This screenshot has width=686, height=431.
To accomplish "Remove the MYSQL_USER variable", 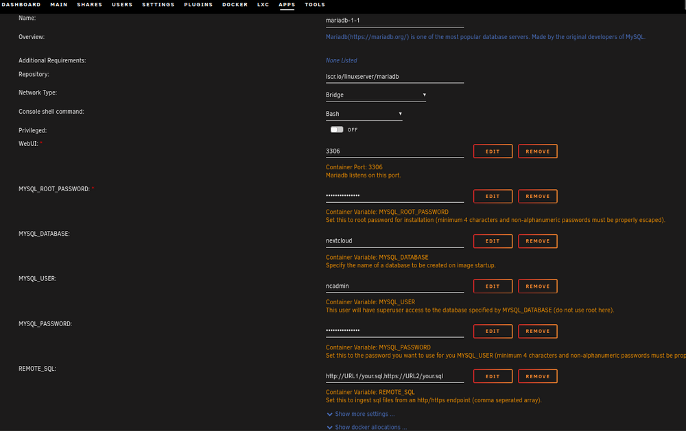I will (x=538, y=286).
